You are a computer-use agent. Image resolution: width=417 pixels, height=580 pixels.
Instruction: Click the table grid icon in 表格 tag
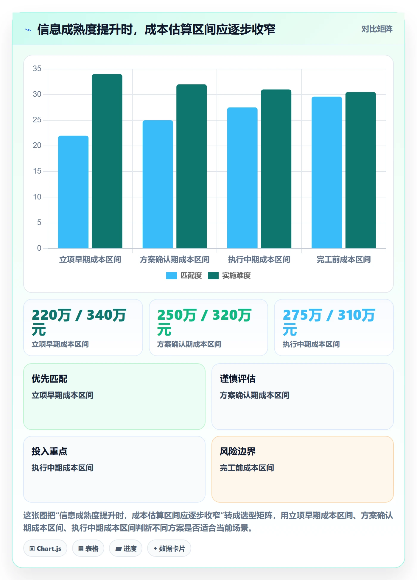pyautogui.click(x=81, y=548)
